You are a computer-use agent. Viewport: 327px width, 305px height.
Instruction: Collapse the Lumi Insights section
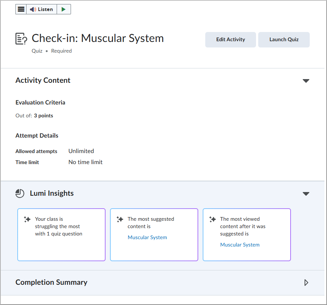click(306, 193)
